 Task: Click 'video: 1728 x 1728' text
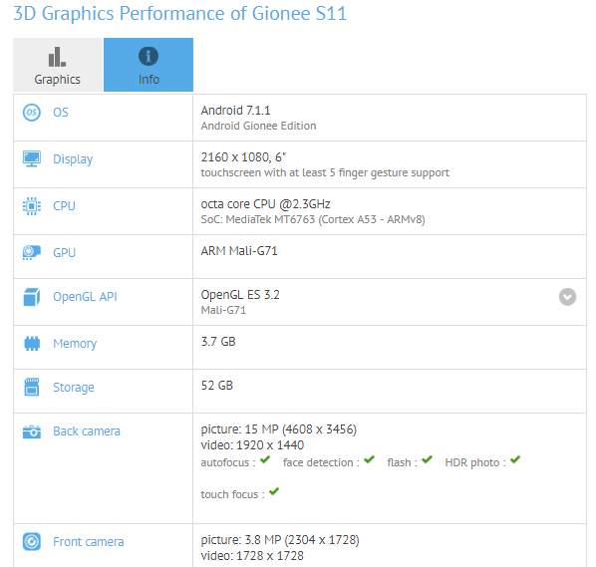[252, 556]
